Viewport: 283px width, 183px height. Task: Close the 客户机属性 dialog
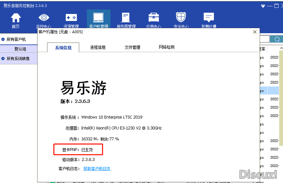(x=255, y=32)
